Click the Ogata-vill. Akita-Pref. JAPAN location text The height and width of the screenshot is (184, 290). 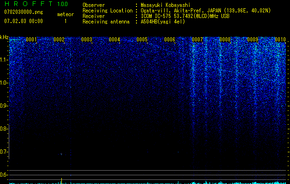206,11
